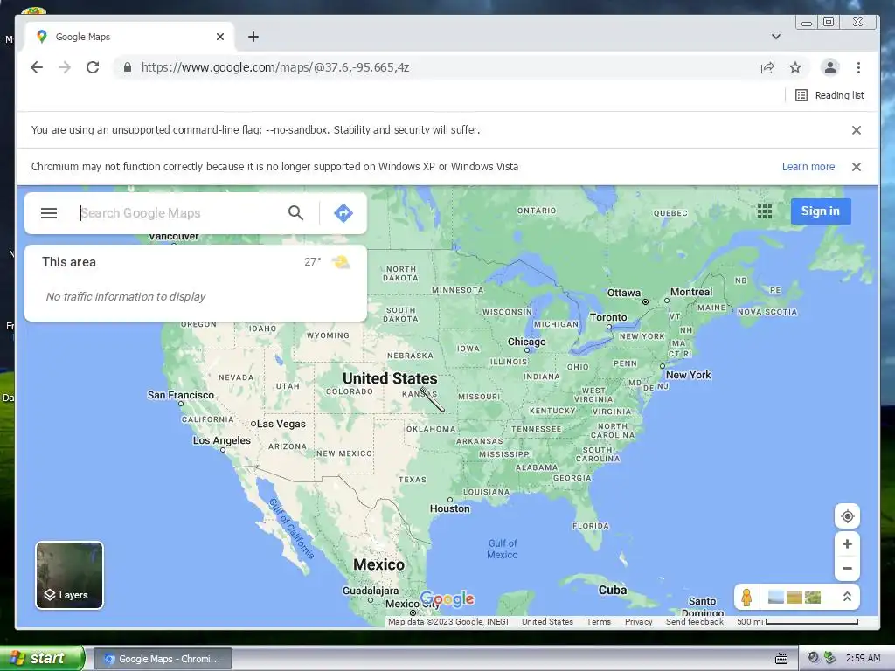The width and height of the screenshot is (895, 671).
Task: Share this page from the address bar
Action: [767, 68]
